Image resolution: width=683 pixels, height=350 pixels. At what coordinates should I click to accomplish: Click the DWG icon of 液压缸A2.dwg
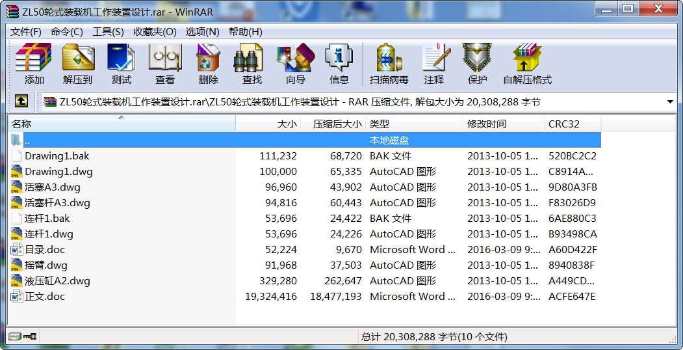coord(16,280)
